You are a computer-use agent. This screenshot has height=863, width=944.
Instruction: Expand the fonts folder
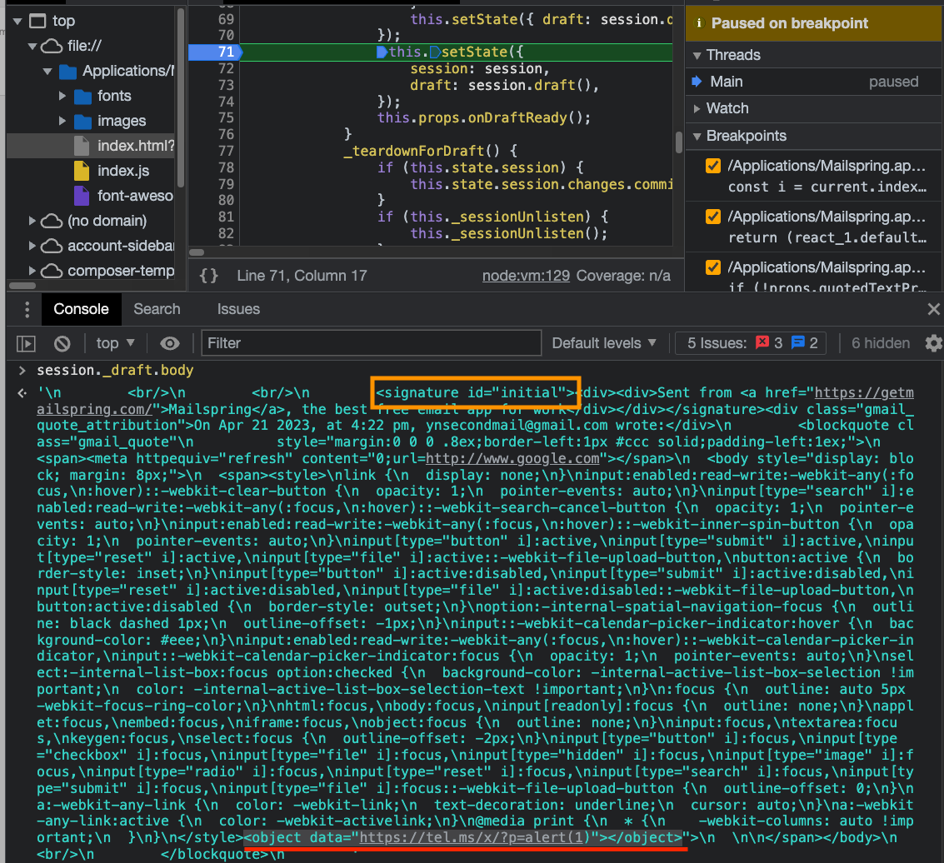click(62, 96)
